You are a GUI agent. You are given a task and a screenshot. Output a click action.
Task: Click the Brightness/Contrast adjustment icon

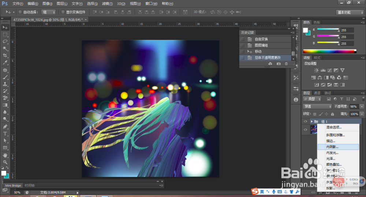point(316,70)
